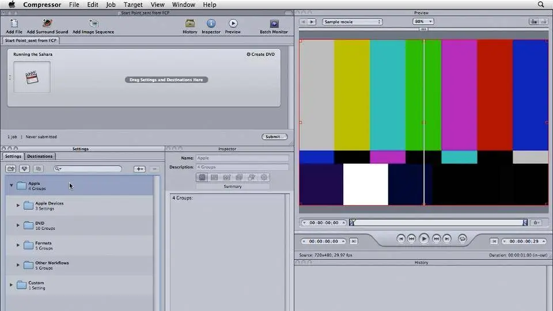Launch Batch Monitor from toolbar
The height and width of the screenshot is (311, 553).
(274, 26)
